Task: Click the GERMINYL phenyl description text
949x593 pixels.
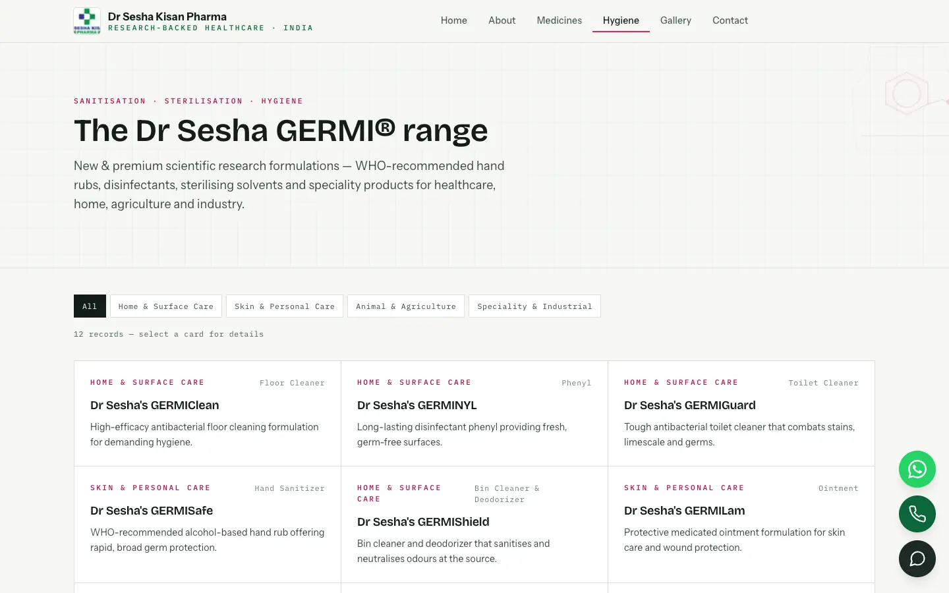Action: click(462, 434)
